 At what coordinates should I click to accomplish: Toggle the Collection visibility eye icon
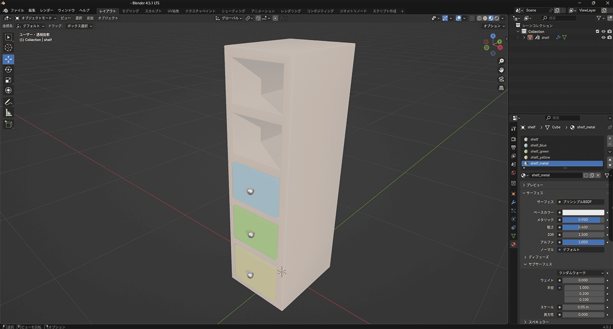[603, 32]
